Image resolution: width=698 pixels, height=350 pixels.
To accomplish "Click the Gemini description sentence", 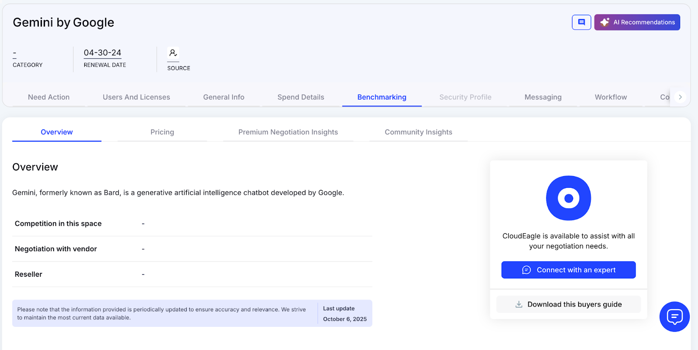I will click(x=178, y=193).
